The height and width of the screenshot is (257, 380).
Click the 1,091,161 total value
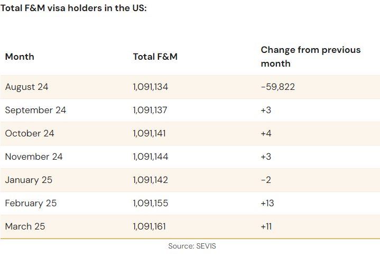click(x=150, y=226)
